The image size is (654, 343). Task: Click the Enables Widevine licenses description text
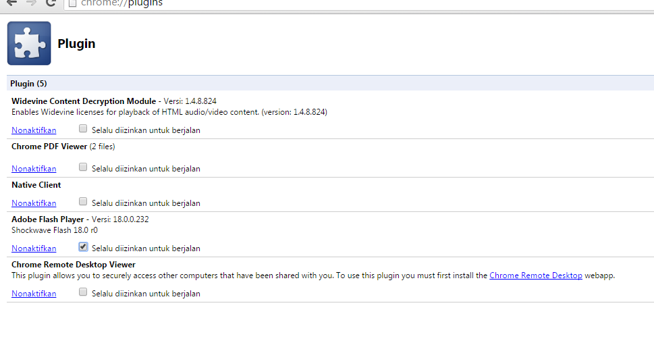[169, 112]
